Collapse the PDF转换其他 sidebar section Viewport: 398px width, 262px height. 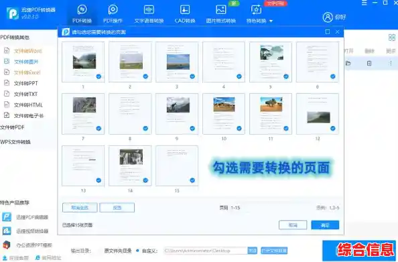(x=15, y=38)
